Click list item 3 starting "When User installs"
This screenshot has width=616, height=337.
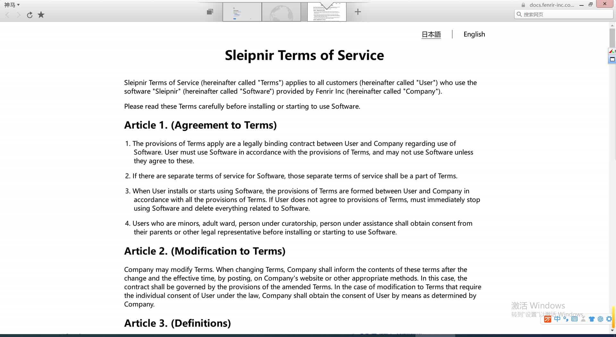pos(303,200)
